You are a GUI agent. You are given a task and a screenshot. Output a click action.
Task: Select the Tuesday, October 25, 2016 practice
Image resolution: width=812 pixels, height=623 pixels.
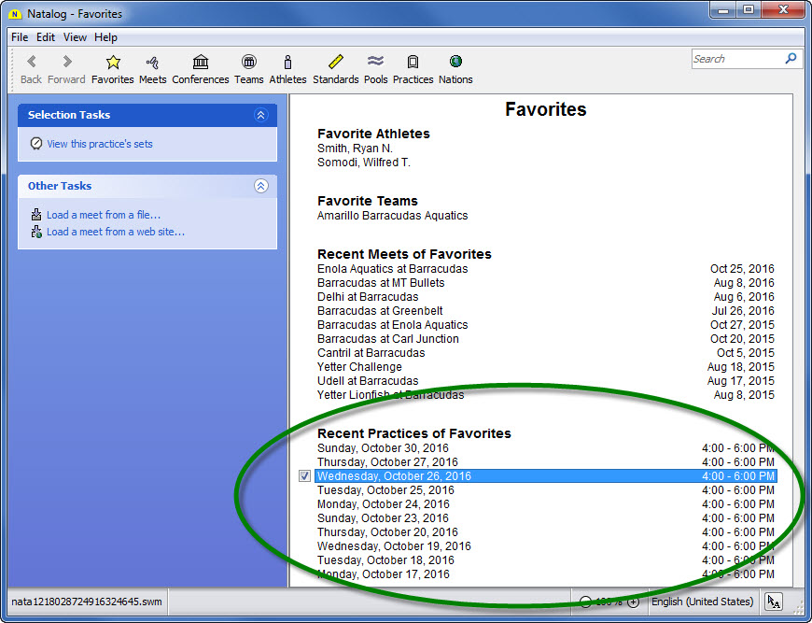coord(385,490)
